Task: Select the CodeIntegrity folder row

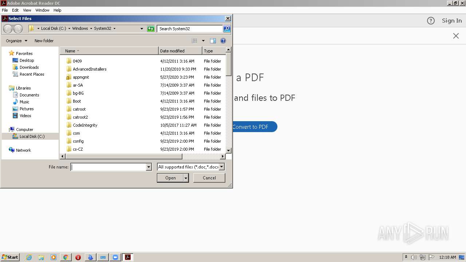Action: 143,125
